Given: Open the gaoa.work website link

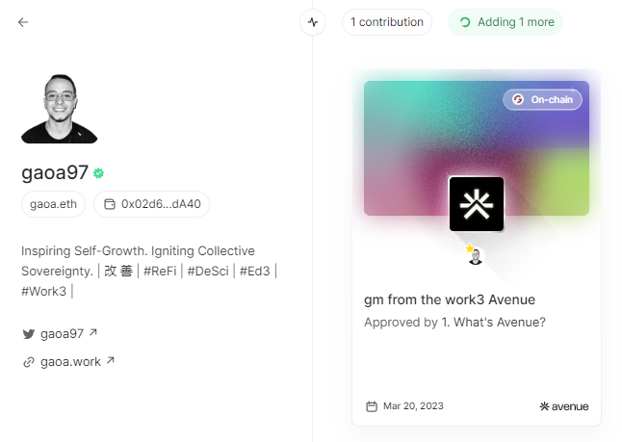Looking at the screenshot, I should click(x=70, y=362).
